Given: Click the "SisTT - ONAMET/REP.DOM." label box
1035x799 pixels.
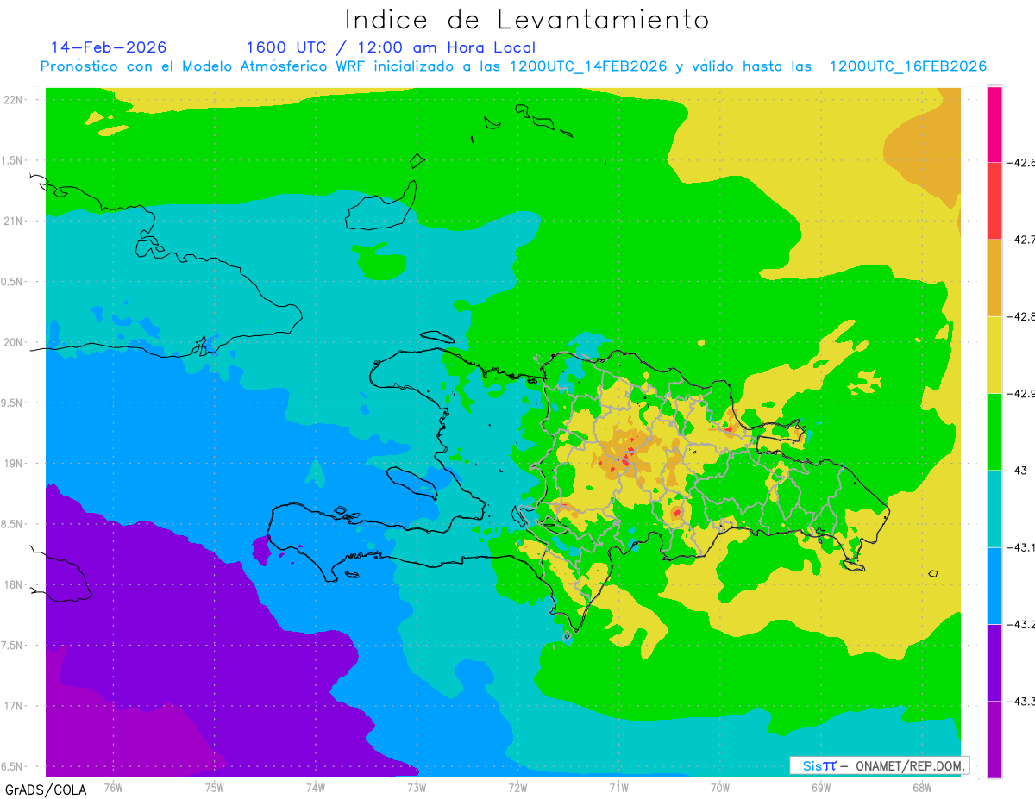Looking at the screenshot, I should coord(879,765).
